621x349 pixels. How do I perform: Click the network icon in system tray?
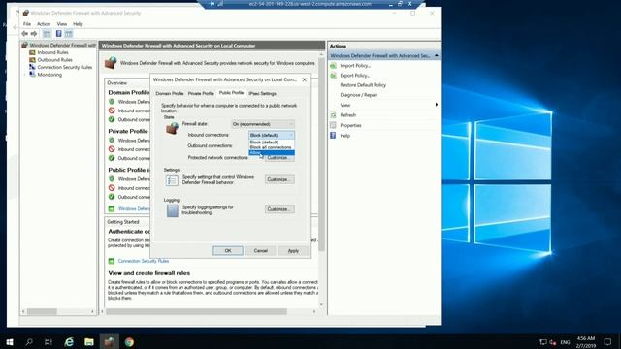click(543, 342)
